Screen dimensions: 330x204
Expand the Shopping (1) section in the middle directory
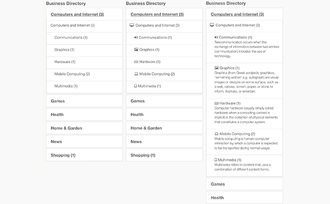164,155
